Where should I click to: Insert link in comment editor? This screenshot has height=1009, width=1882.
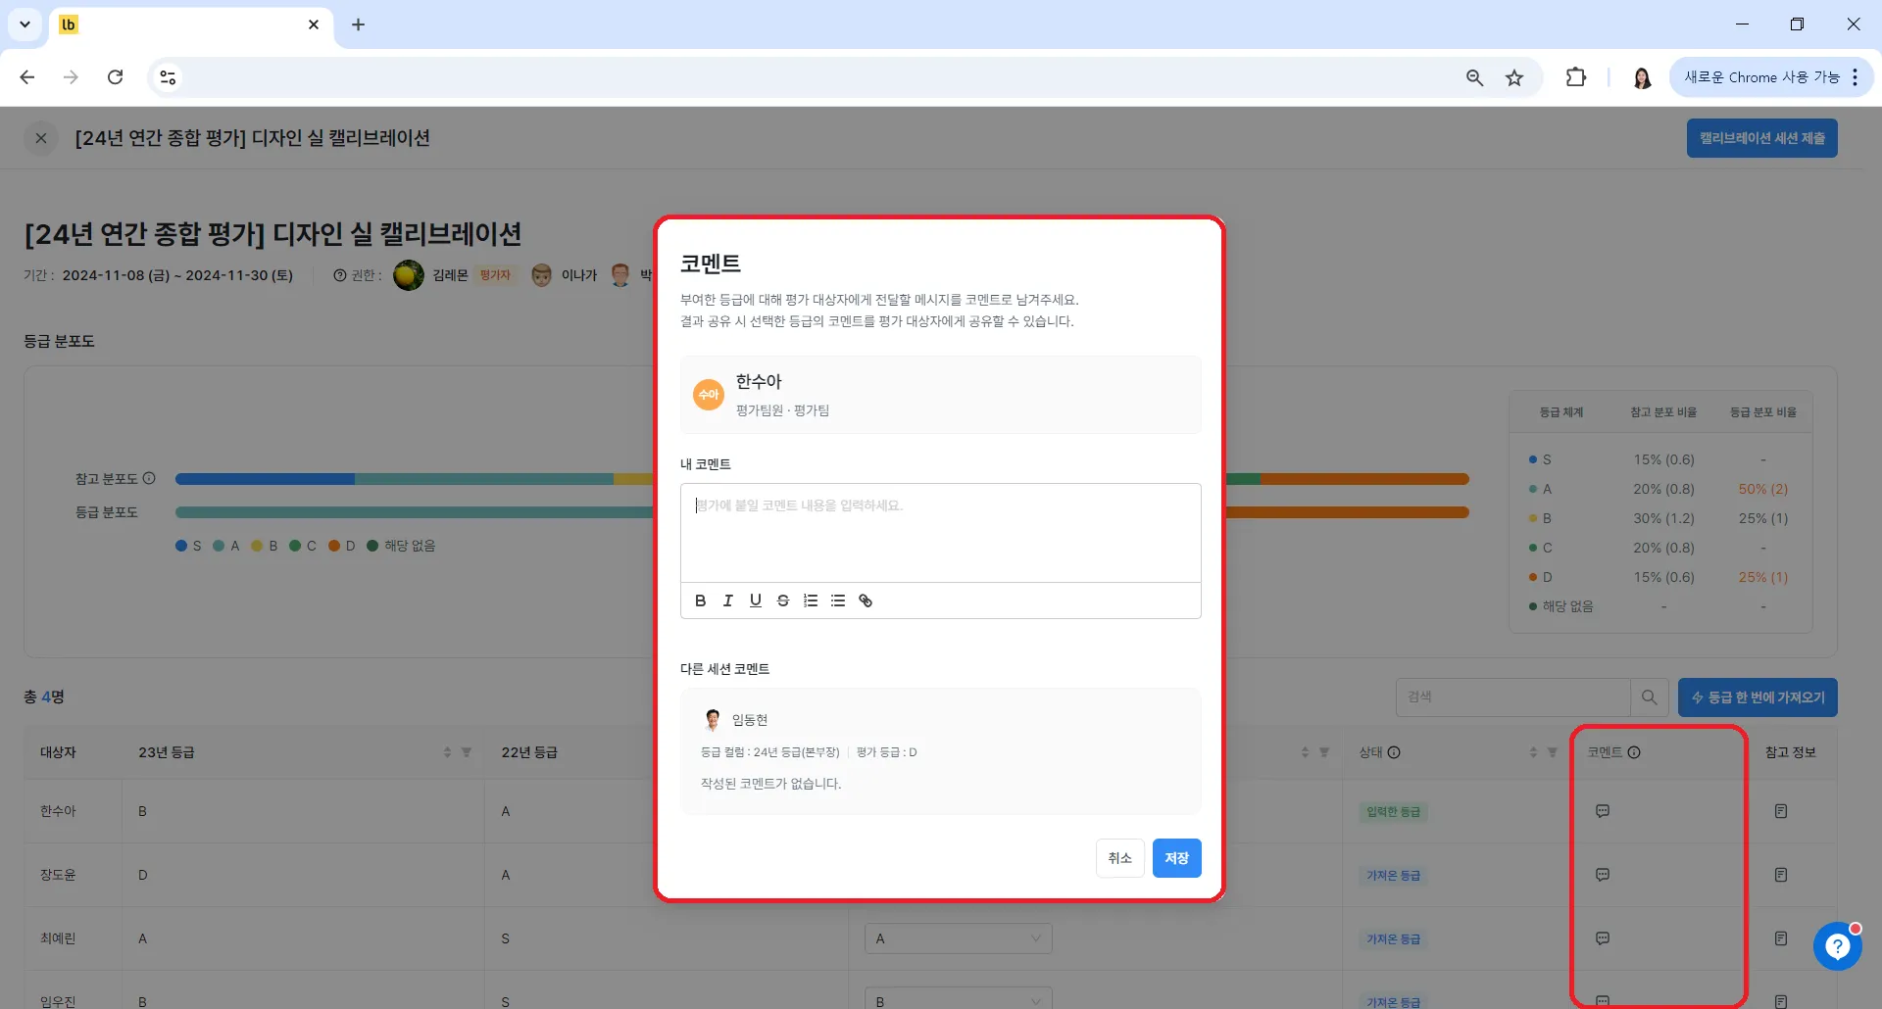(x=865, y=601)
